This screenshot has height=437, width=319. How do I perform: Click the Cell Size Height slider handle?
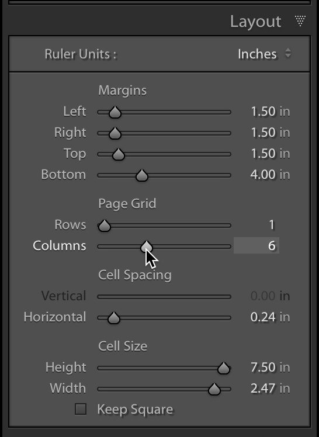coord(224,368)
